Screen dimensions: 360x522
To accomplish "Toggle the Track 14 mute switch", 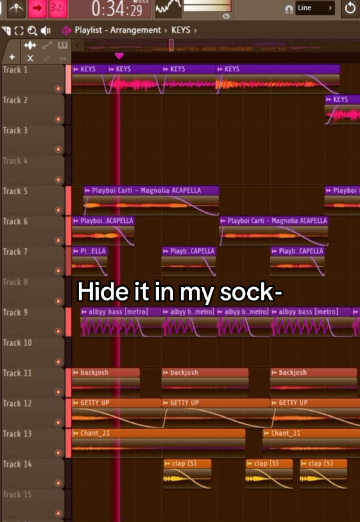I will click(x=58, y=483).
